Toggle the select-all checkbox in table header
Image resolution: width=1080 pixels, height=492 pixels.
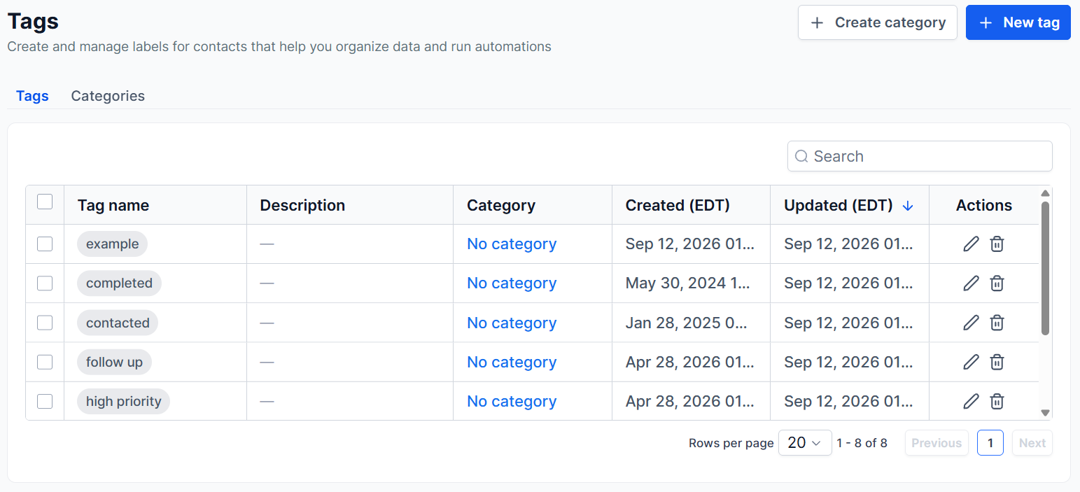coord(45,202)
